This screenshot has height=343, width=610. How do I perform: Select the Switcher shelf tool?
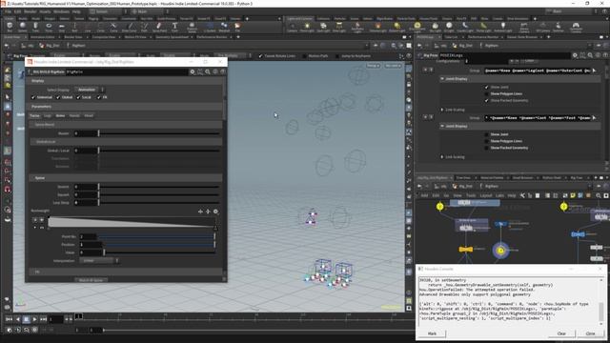[558, 28]
